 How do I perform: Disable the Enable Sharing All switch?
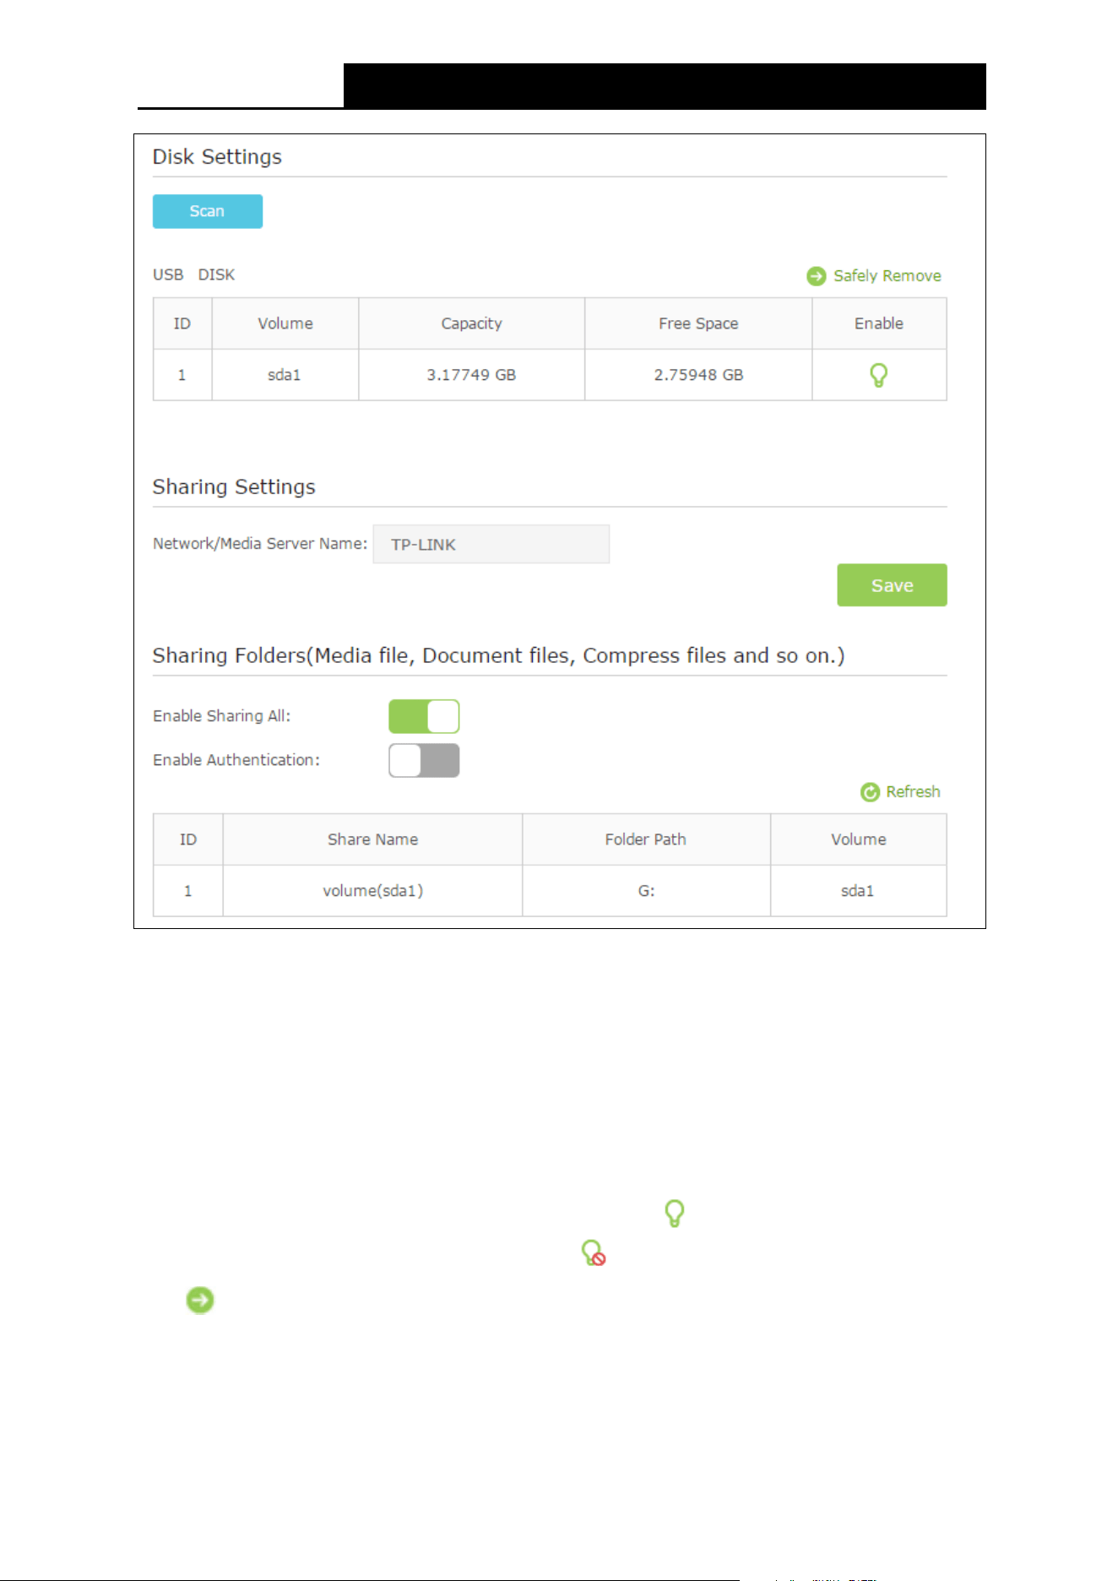pos(424,716)
